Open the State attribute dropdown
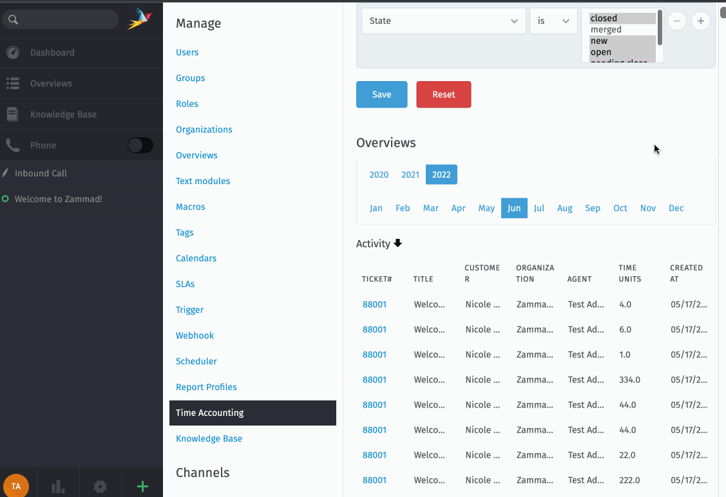 443,21
